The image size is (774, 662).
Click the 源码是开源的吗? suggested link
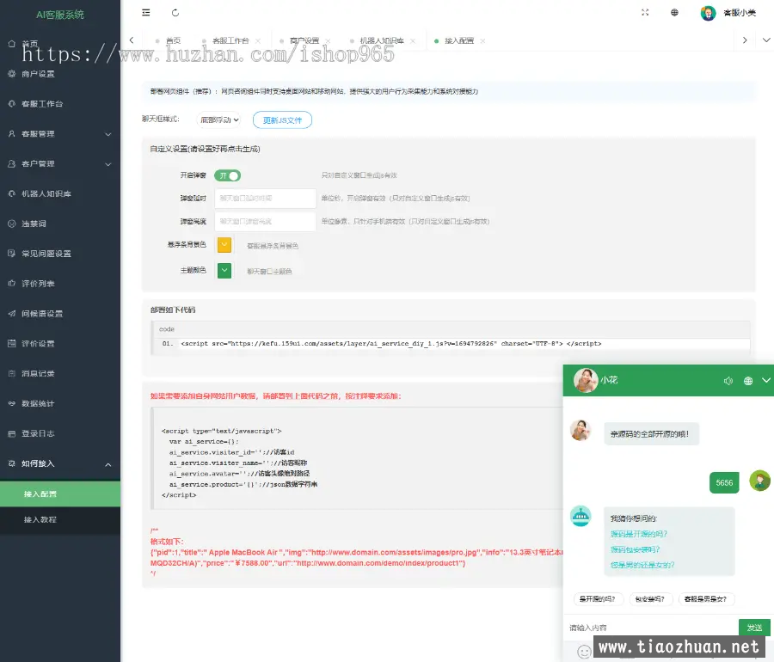pos(639,534)
